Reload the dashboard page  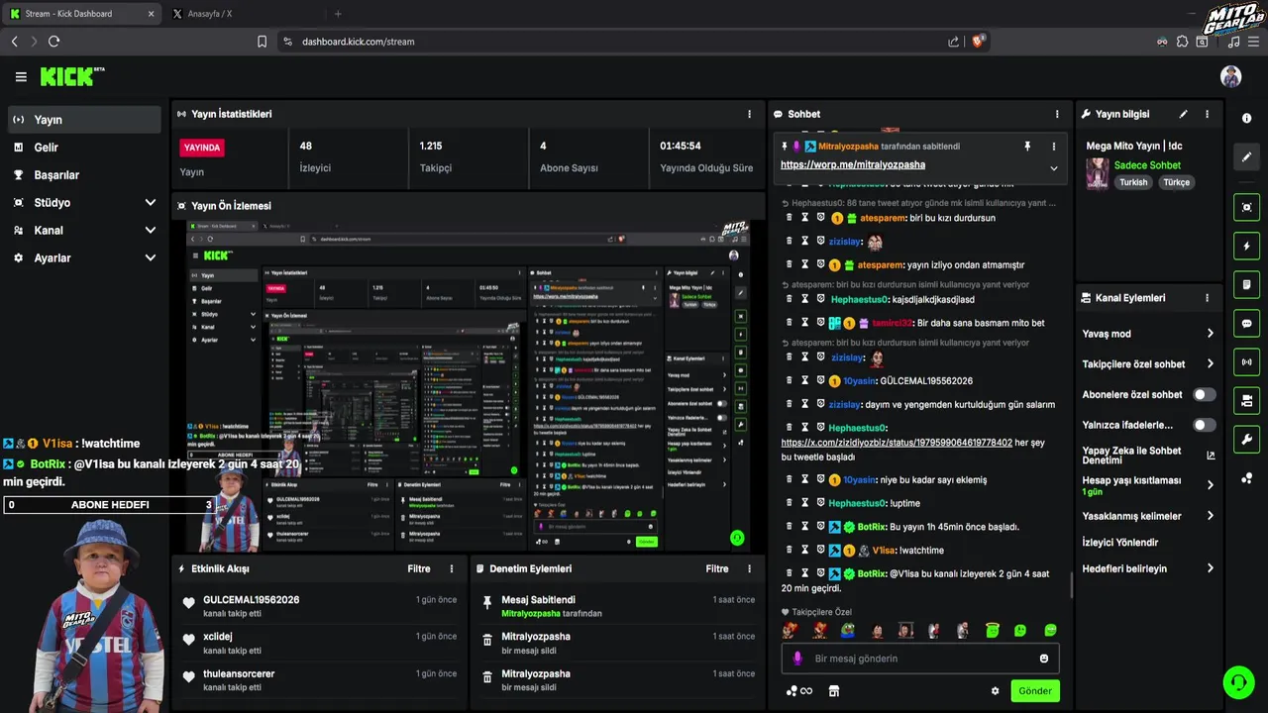(53, 42)
